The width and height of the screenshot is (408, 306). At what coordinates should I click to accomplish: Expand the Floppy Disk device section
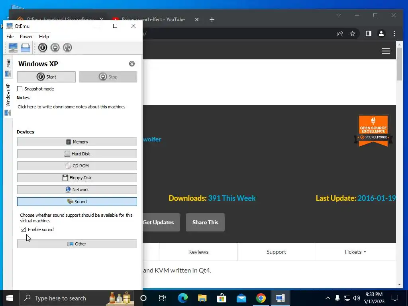tap(77, 178)
